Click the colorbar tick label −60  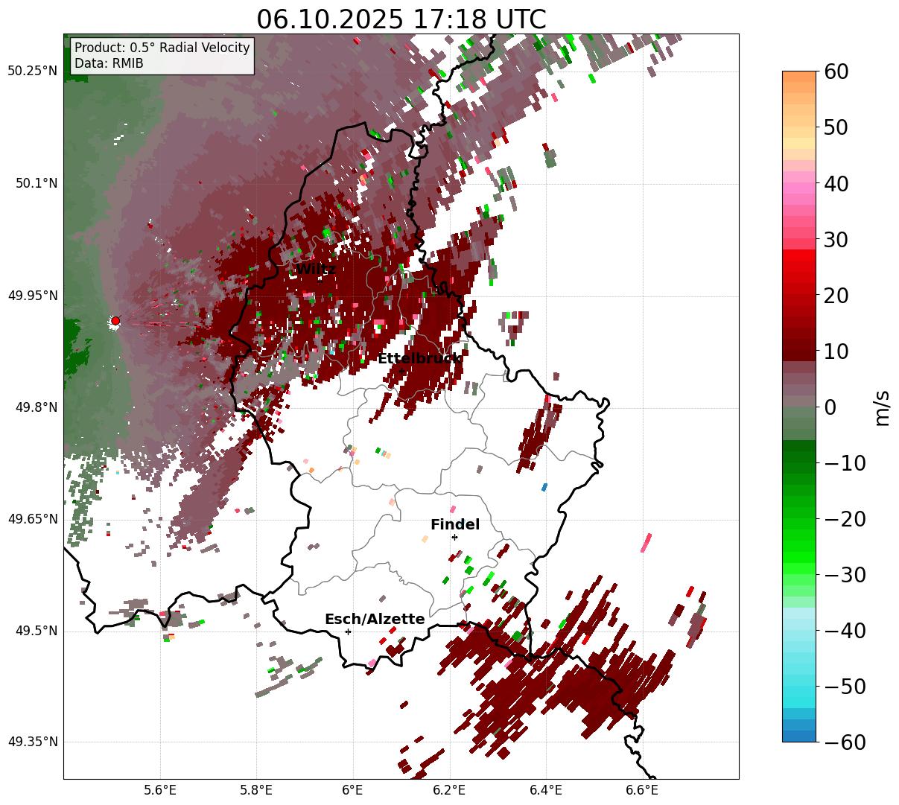click(x=845, y=742)
